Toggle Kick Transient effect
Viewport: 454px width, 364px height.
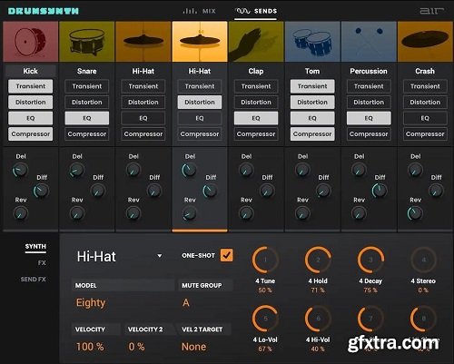point(31,86)
